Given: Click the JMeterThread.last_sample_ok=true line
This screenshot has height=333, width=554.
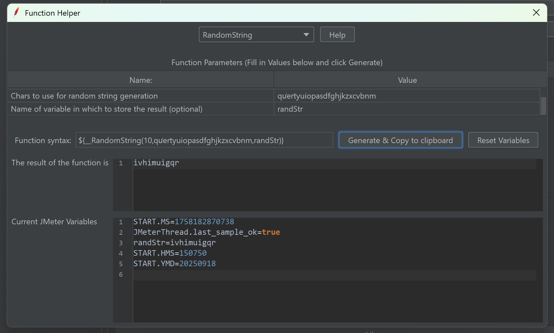Looking at the screenshot, I should tap(206, 232).
